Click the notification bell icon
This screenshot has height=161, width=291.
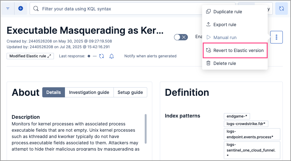(x=111, y=56)
